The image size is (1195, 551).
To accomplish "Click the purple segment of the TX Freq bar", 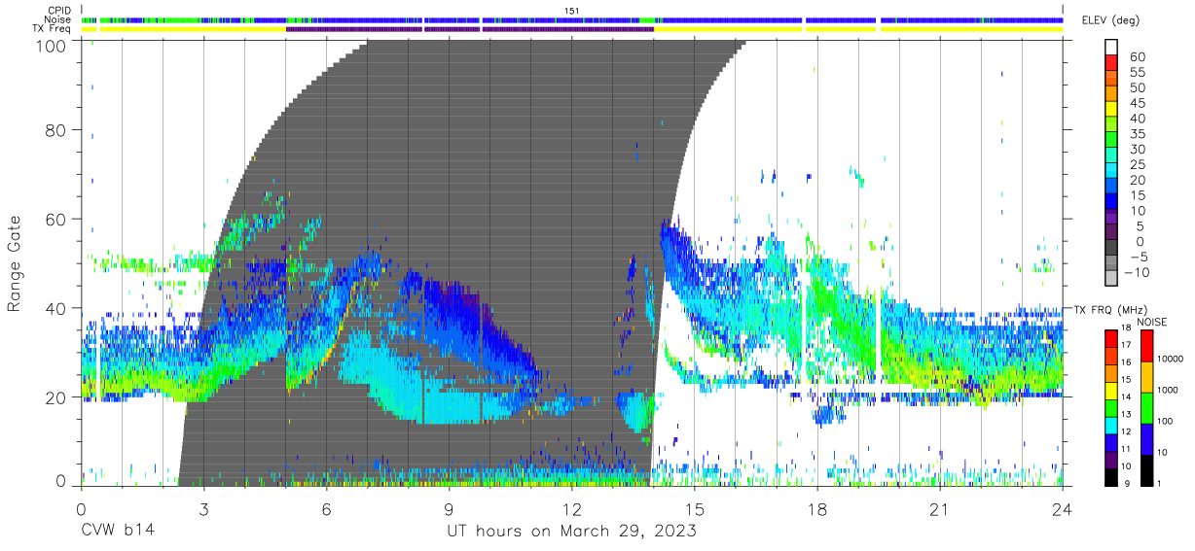I will [470, 29].
